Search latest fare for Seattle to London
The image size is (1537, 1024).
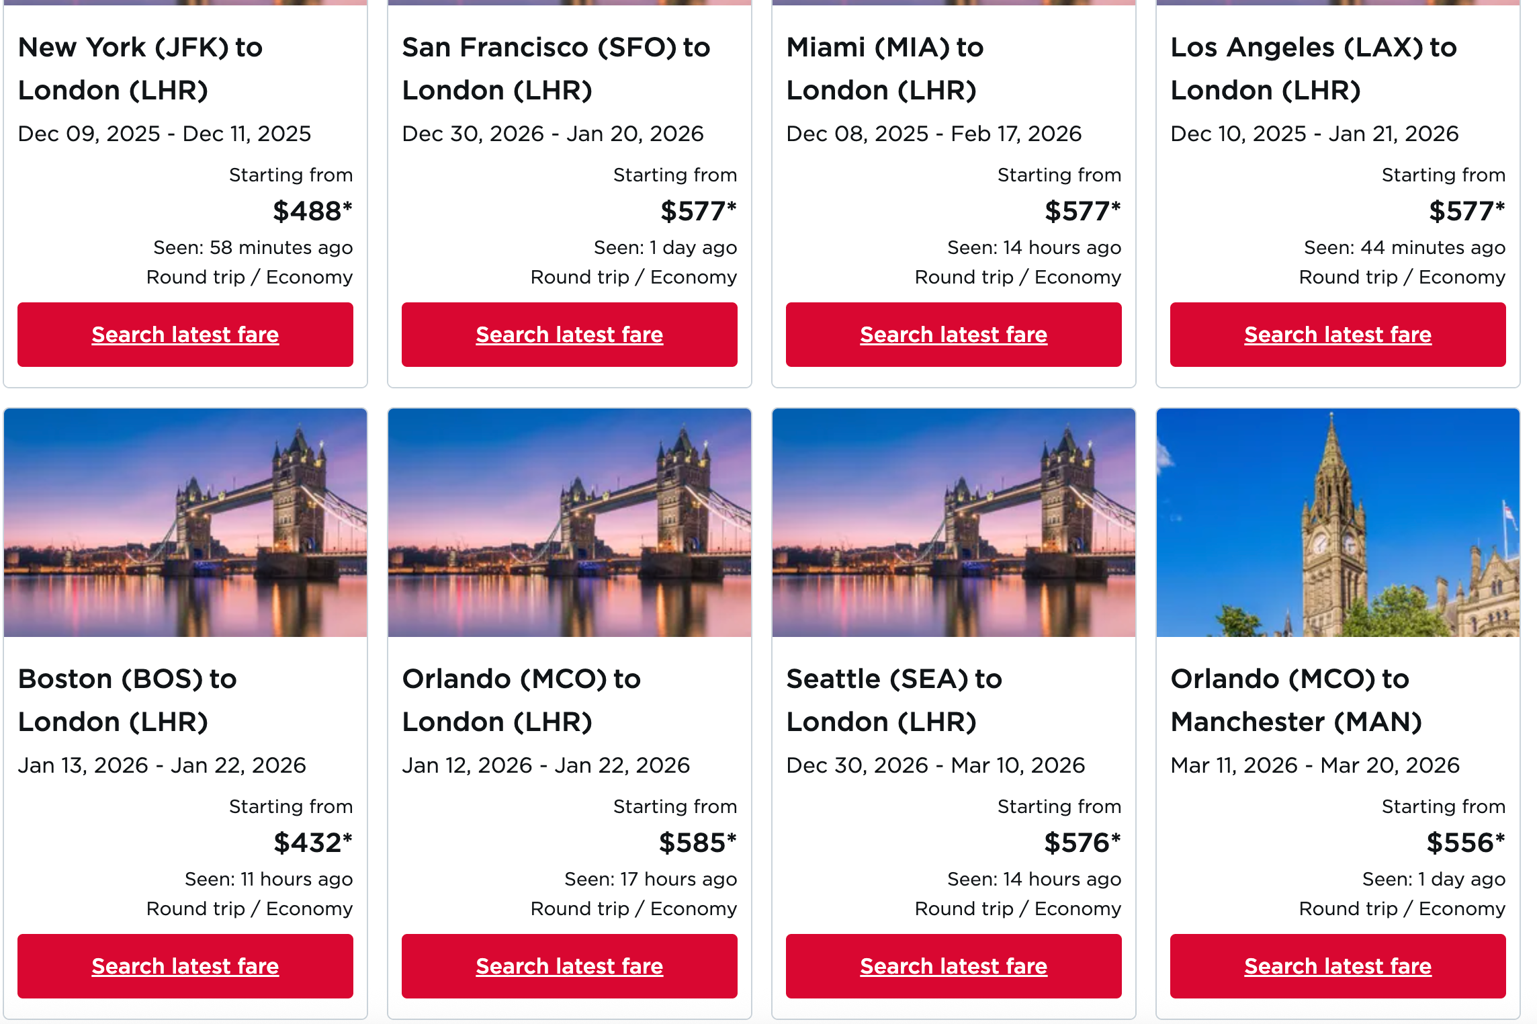(953, 966)
